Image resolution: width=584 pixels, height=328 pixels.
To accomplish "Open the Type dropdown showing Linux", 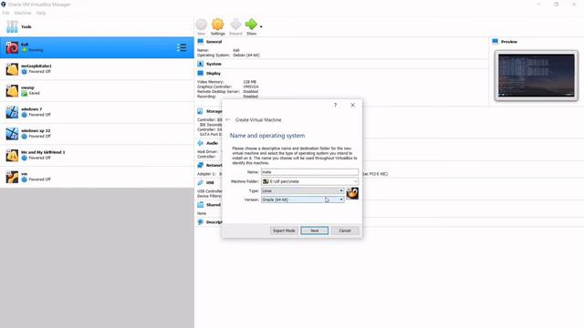I will pyautogui.click(x=302, y=190).
